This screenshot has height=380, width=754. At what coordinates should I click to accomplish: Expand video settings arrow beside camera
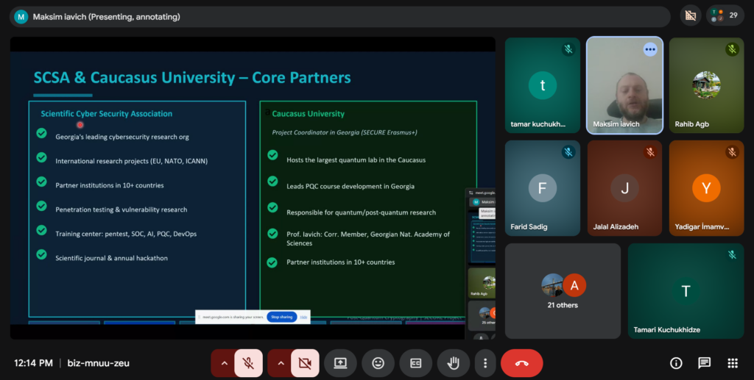coord(281,363)
